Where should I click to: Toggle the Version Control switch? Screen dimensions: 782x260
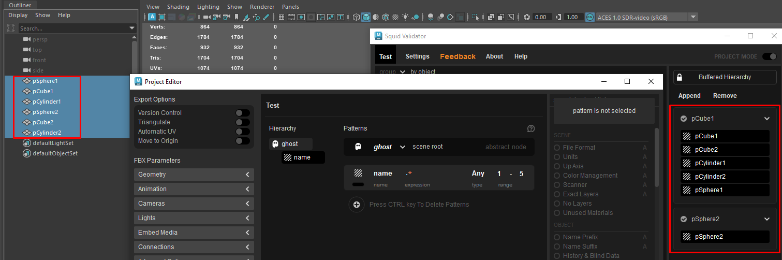point(243,113)
